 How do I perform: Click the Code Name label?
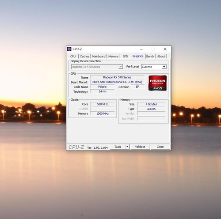point(81,87)
